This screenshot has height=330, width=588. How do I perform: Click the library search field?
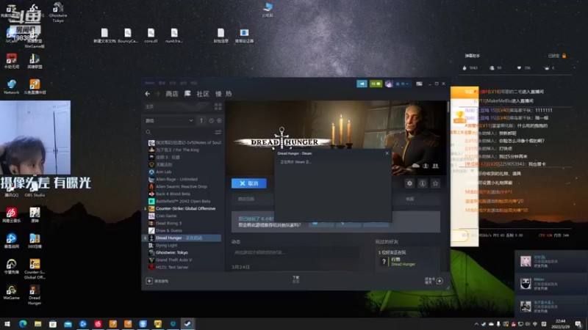pos(179,132)
